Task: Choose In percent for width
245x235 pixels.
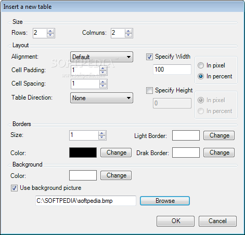Action: [201, 76]
